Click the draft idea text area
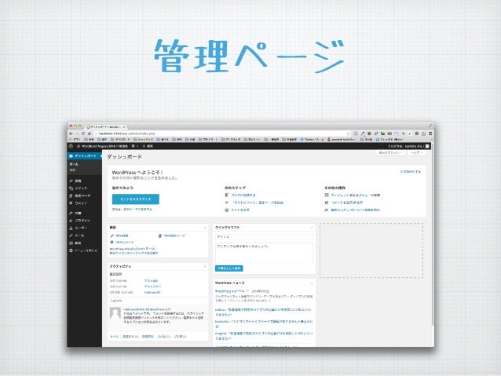Screen dimensions: 501x376 [264, 253]
